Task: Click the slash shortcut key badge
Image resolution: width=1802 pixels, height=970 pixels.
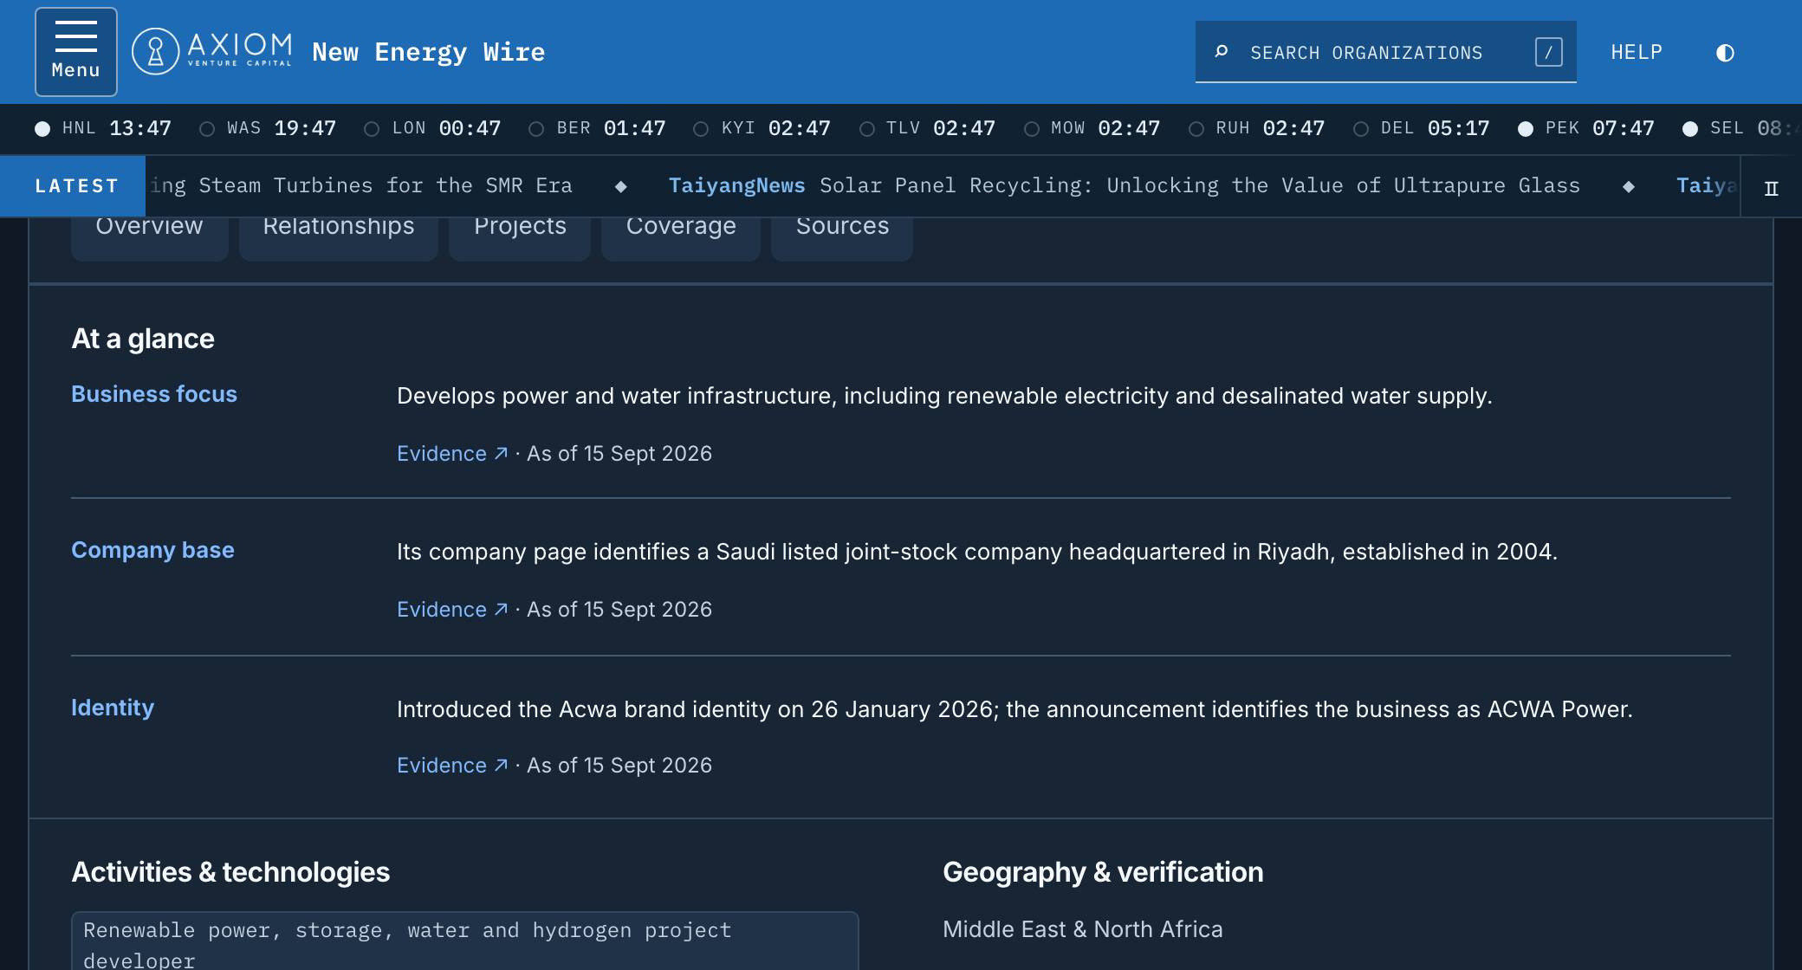Action: click(x=1548, y=52)
